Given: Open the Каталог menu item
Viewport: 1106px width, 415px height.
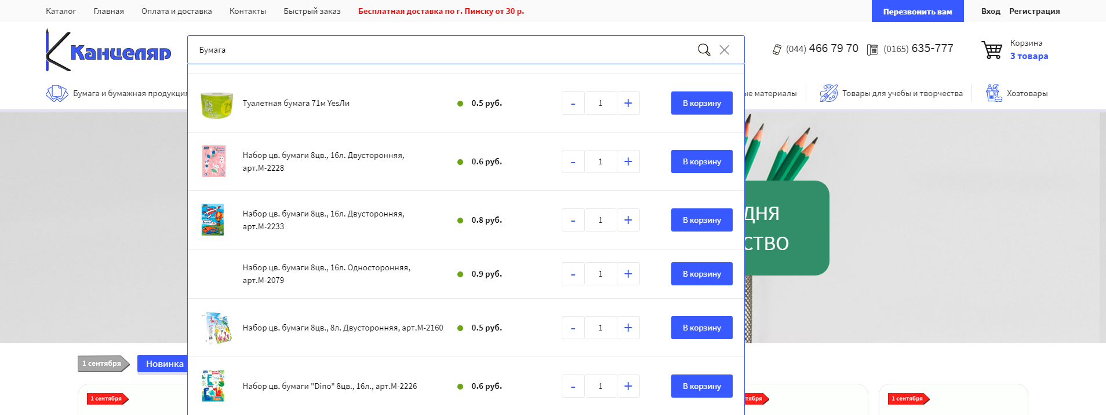Looking at the screenshot, I should 61,11.
